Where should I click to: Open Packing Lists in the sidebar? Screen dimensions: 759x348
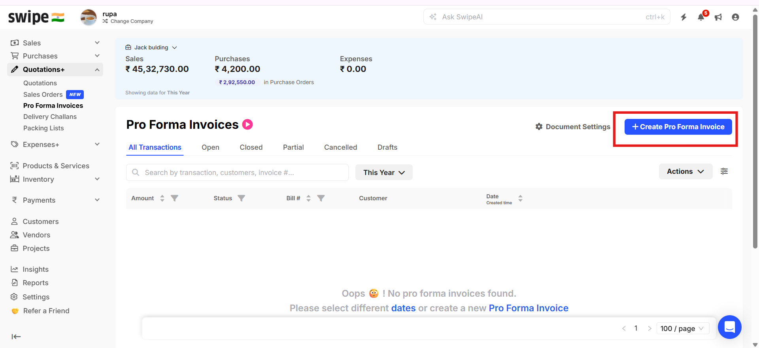click(x=43, y=128)
